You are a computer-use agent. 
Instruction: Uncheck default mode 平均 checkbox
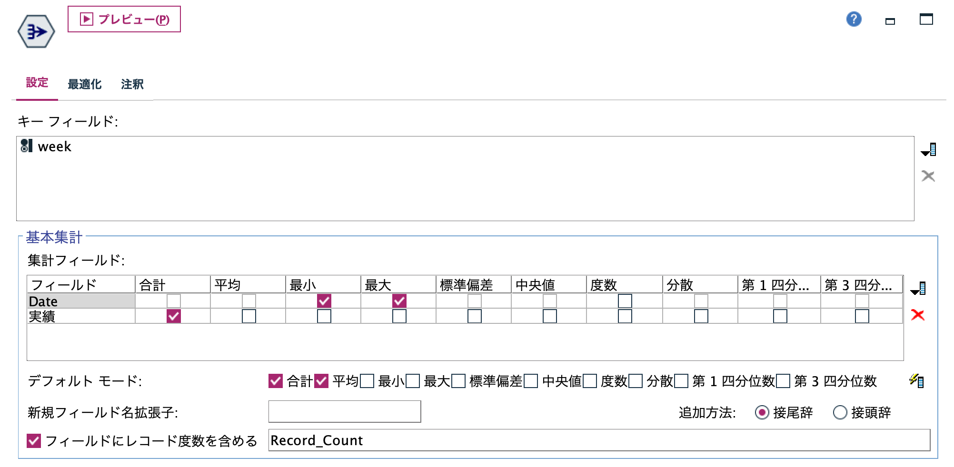(321, 381)
